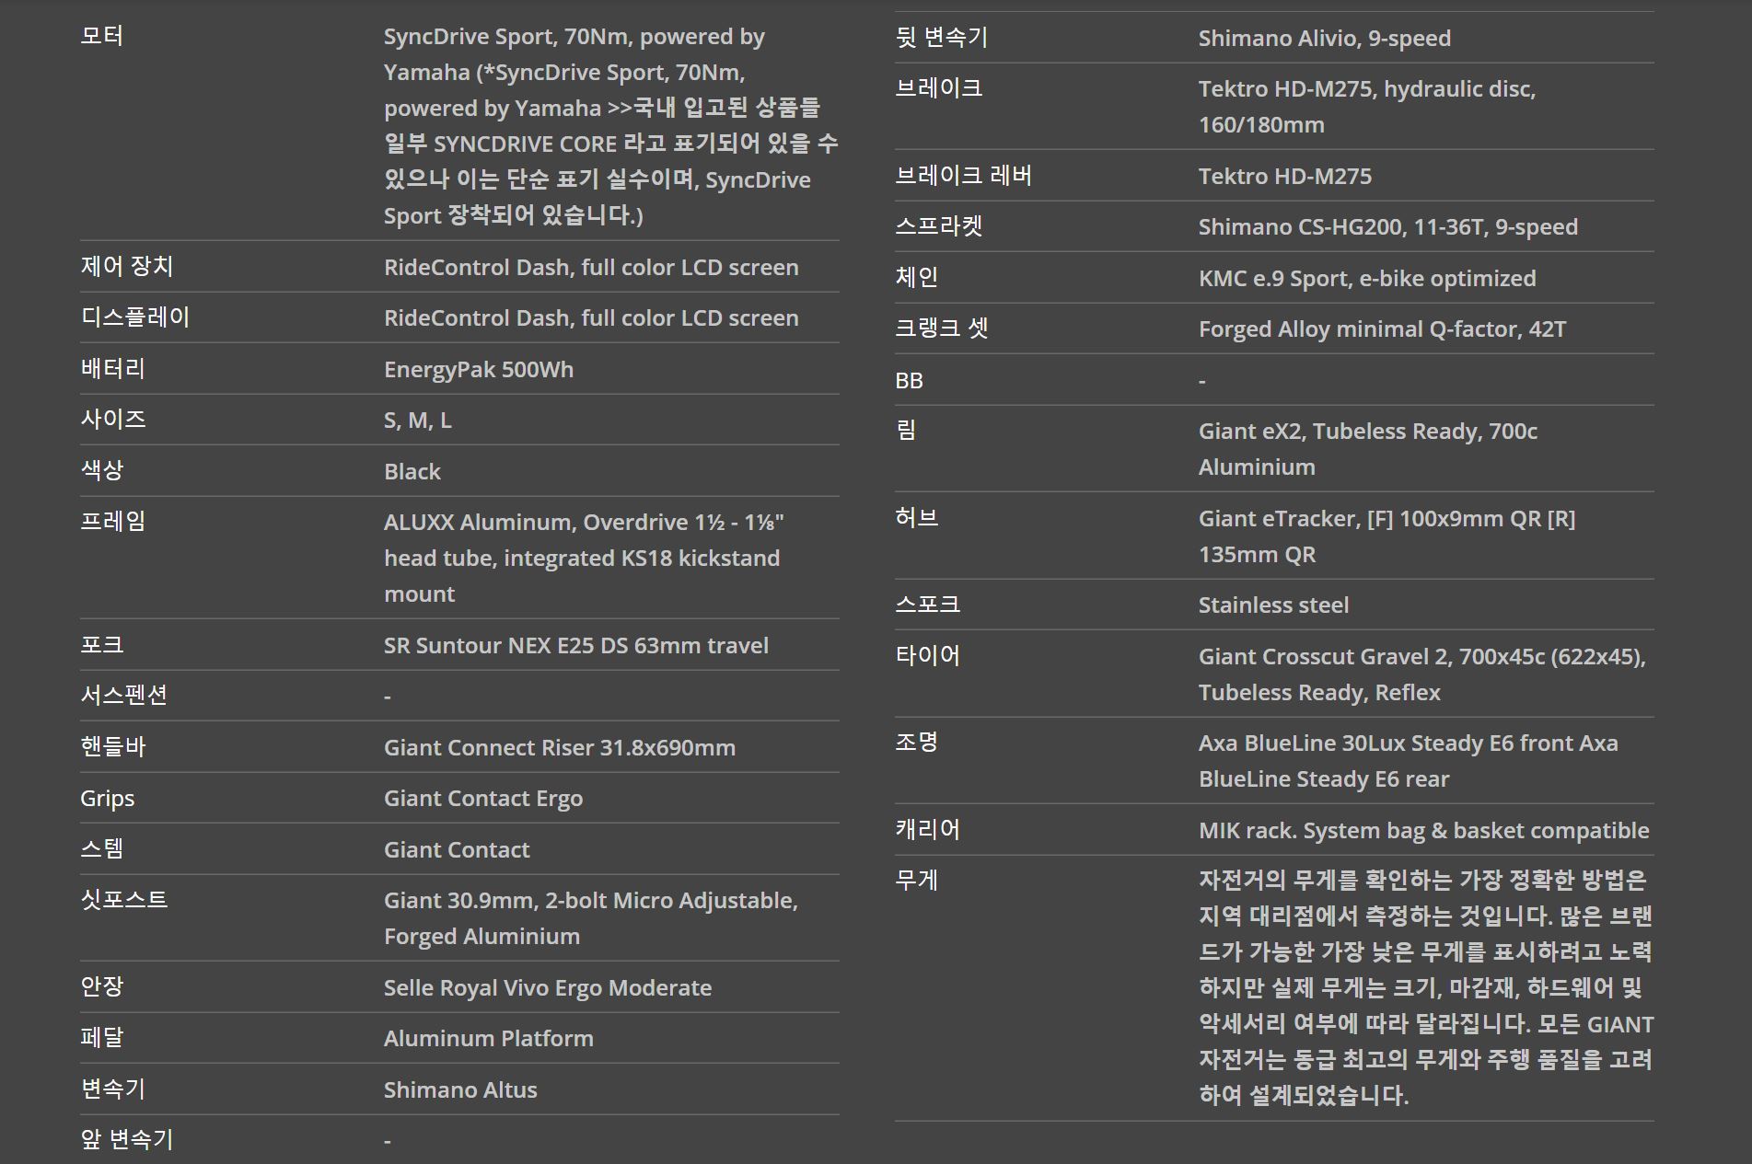Image resolution: width=1752 pixels, height=1164 pixels.
Task: Click the 안장 label
Action: [101, 986]
